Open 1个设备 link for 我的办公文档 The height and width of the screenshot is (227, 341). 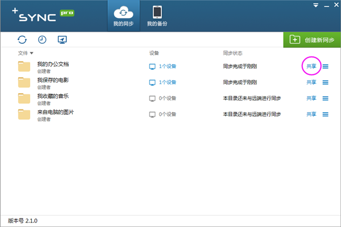point(168,66)
